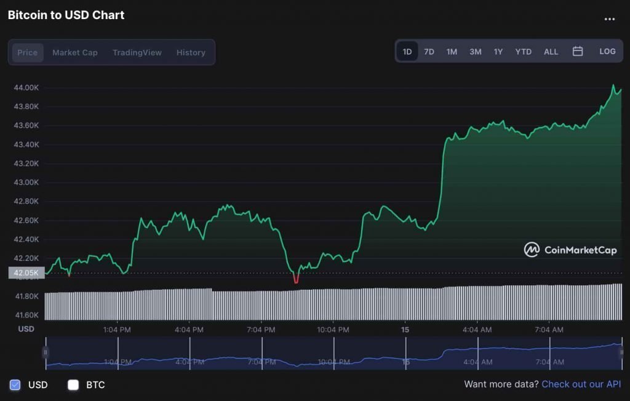
Task: Open the calendar date range picker
Action: point(577,52)
